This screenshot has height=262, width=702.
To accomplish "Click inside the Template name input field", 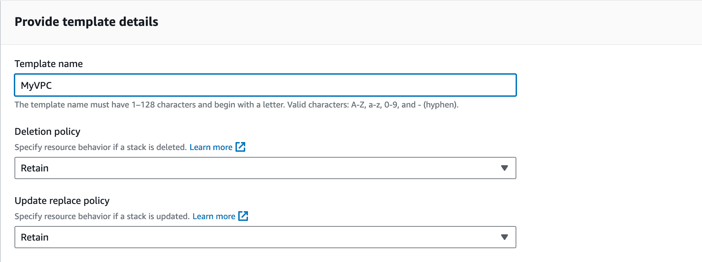I will pyautogui.click(x=265, y=85).
